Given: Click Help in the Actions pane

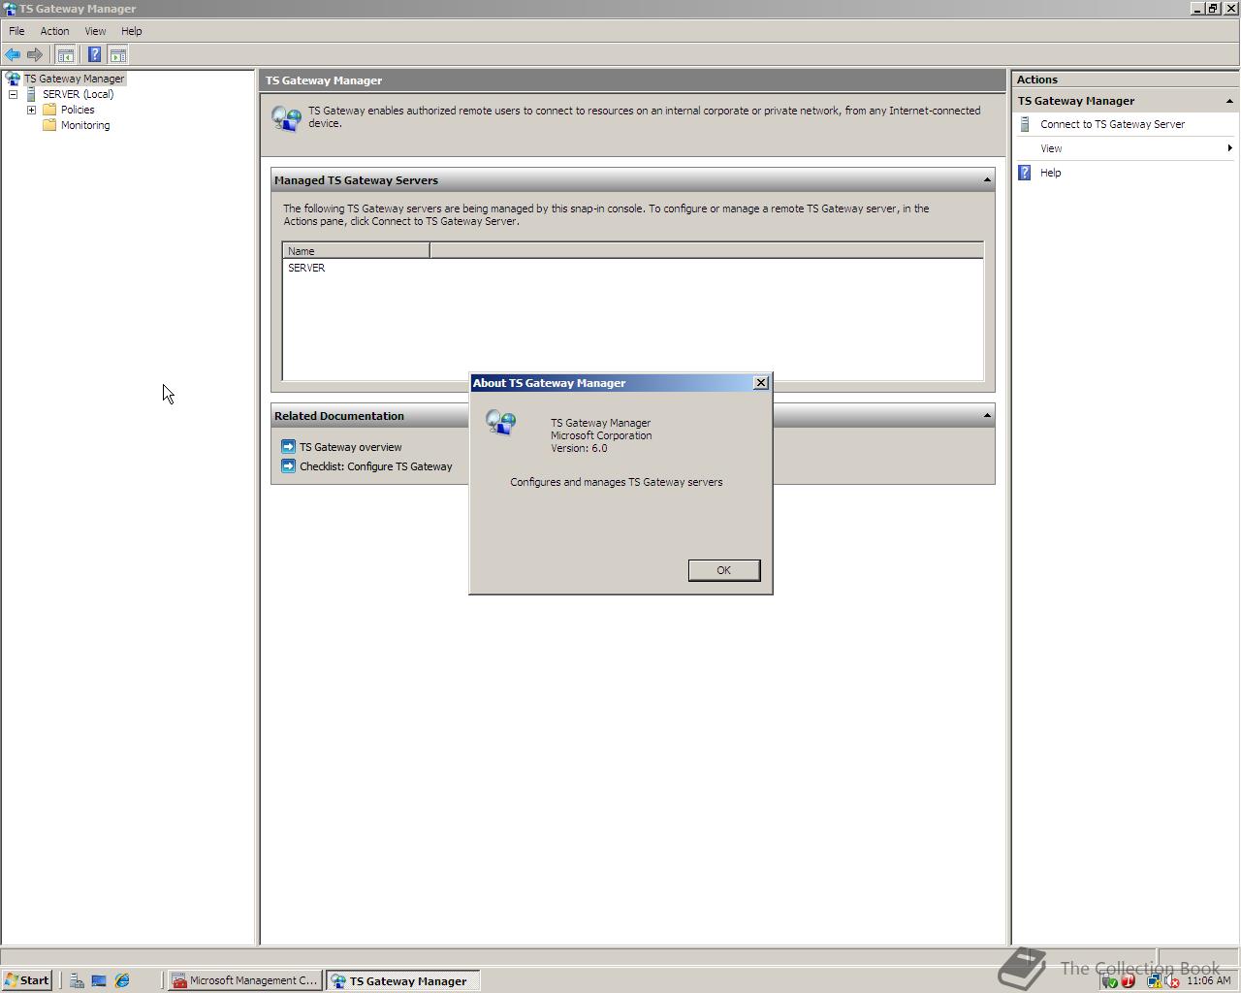Looking at the screenshot, I should (1050, 173).
